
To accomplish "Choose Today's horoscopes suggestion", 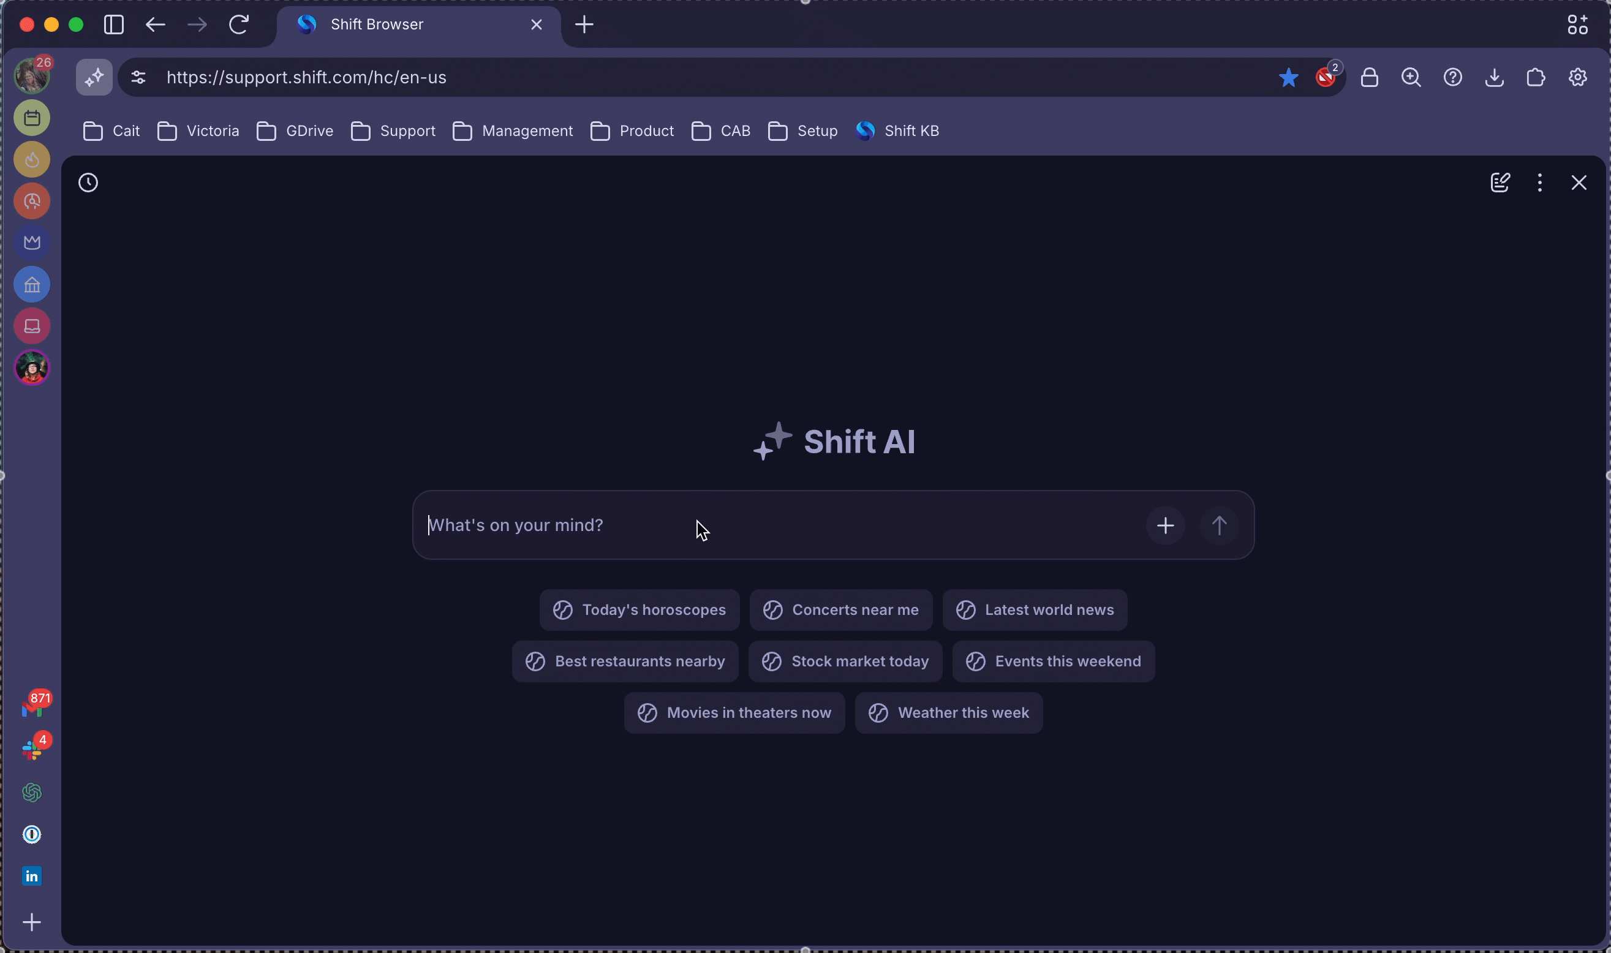I will 639,610.
